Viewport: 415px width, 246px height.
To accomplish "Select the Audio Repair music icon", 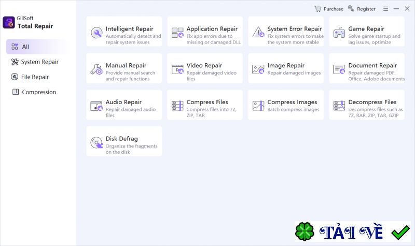I will (96, 106).
